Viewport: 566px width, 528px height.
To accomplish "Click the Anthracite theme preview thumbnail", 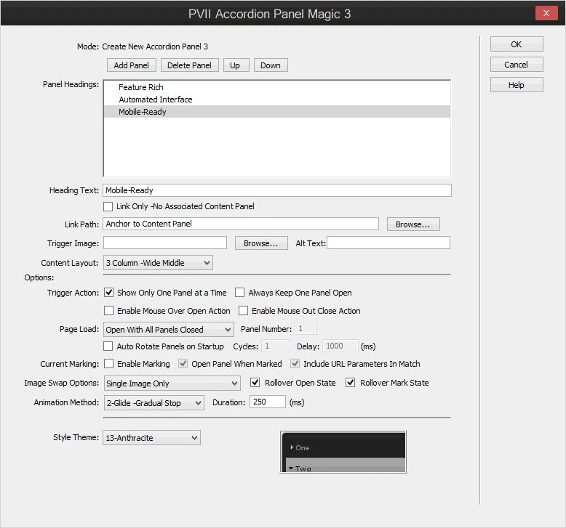I will pos(343,452).
